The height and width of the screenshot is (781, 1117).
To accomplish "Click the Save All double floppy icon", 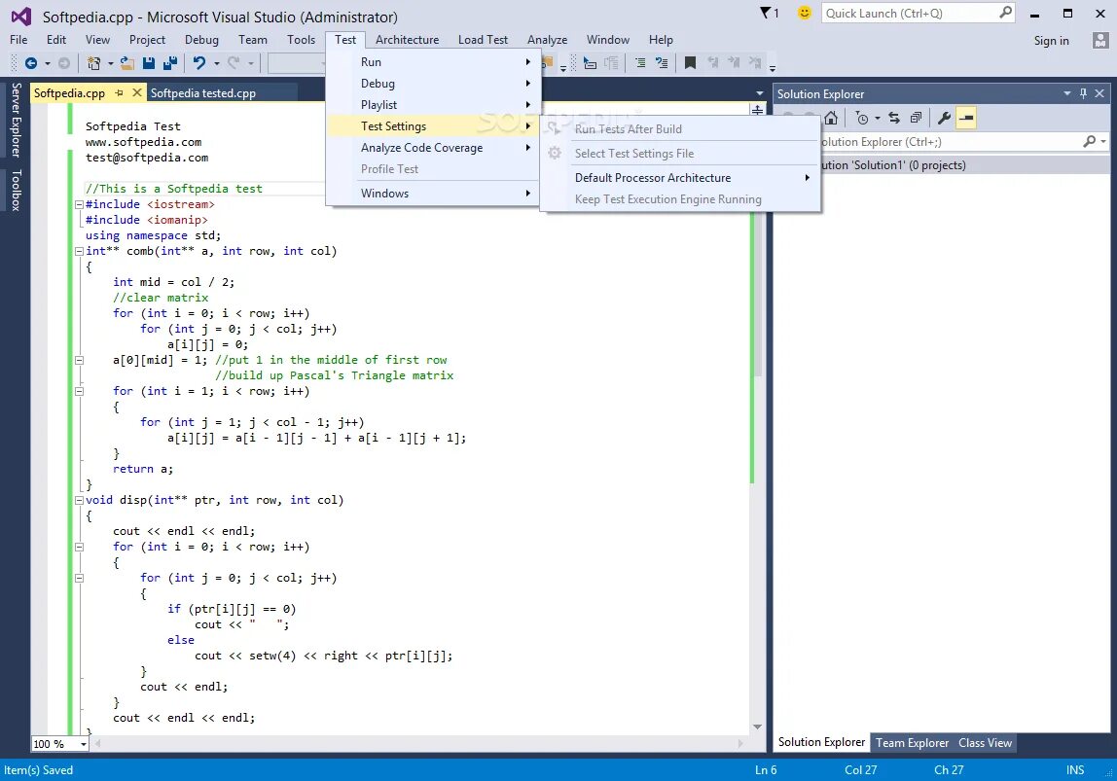I will coord(170,63).
